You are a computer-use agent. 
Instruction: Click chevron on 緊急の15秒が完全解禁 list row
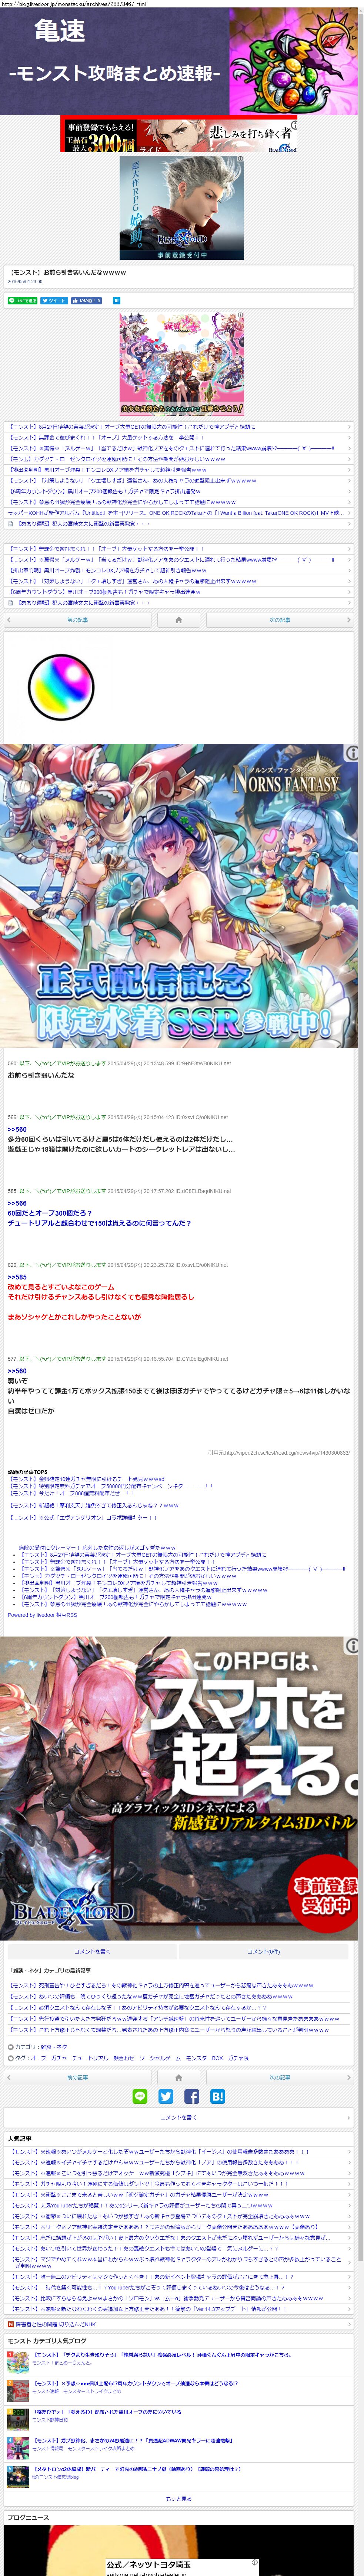349,502
